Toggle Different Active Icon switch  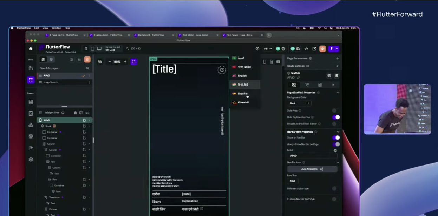(x=335, y=188)
